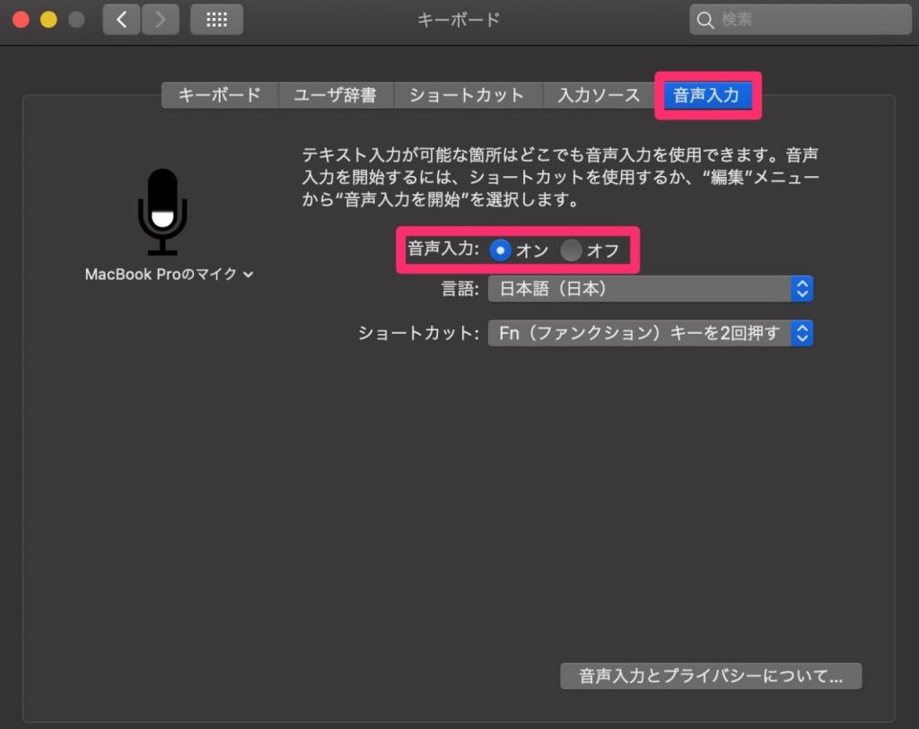Click the large microphone icon

(162, 212)
